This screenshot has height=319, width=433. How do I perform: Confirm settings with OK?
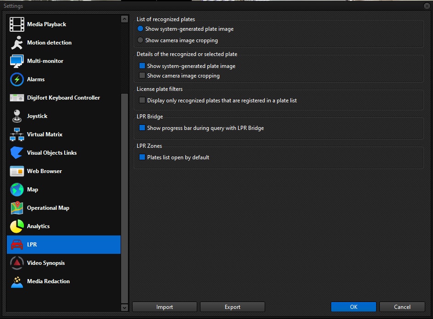click(x=354, y=307)
